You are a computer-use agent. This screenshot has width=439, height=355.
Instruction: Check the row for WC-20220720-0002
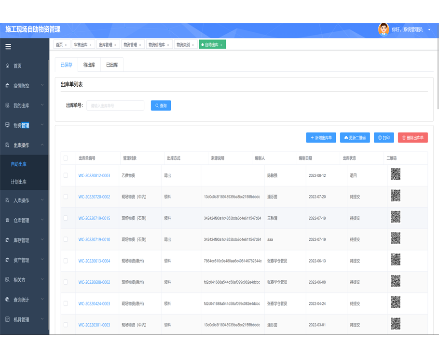[x=66, y=197]
